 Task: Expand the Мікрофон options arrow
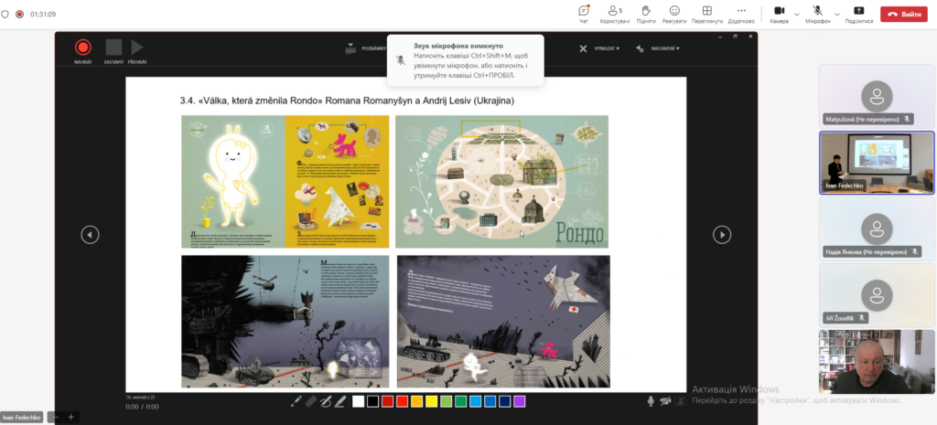click(x=837, y=14)
